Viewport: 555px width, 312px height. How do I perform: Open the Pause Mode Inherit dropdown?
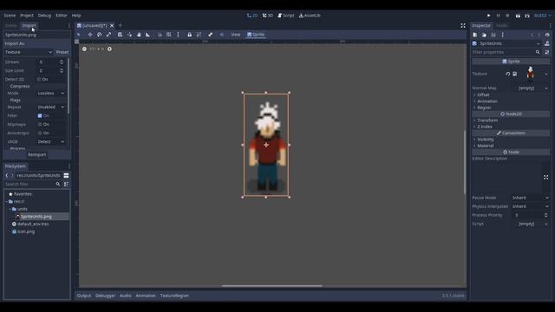pos(530,198)
